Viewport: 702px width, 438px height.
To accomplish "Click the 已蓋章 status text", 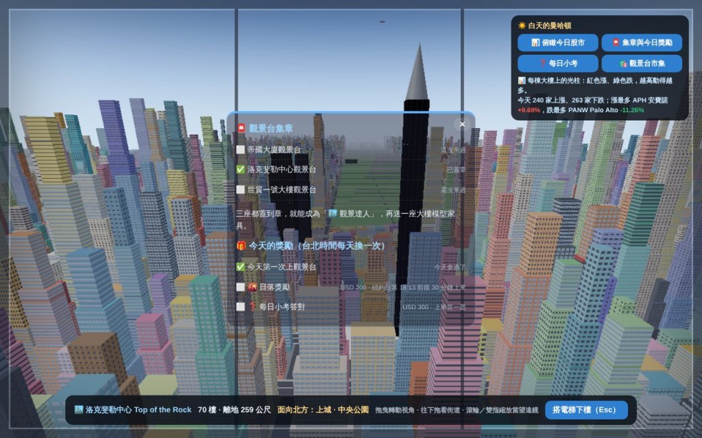I will pos(456,170).
